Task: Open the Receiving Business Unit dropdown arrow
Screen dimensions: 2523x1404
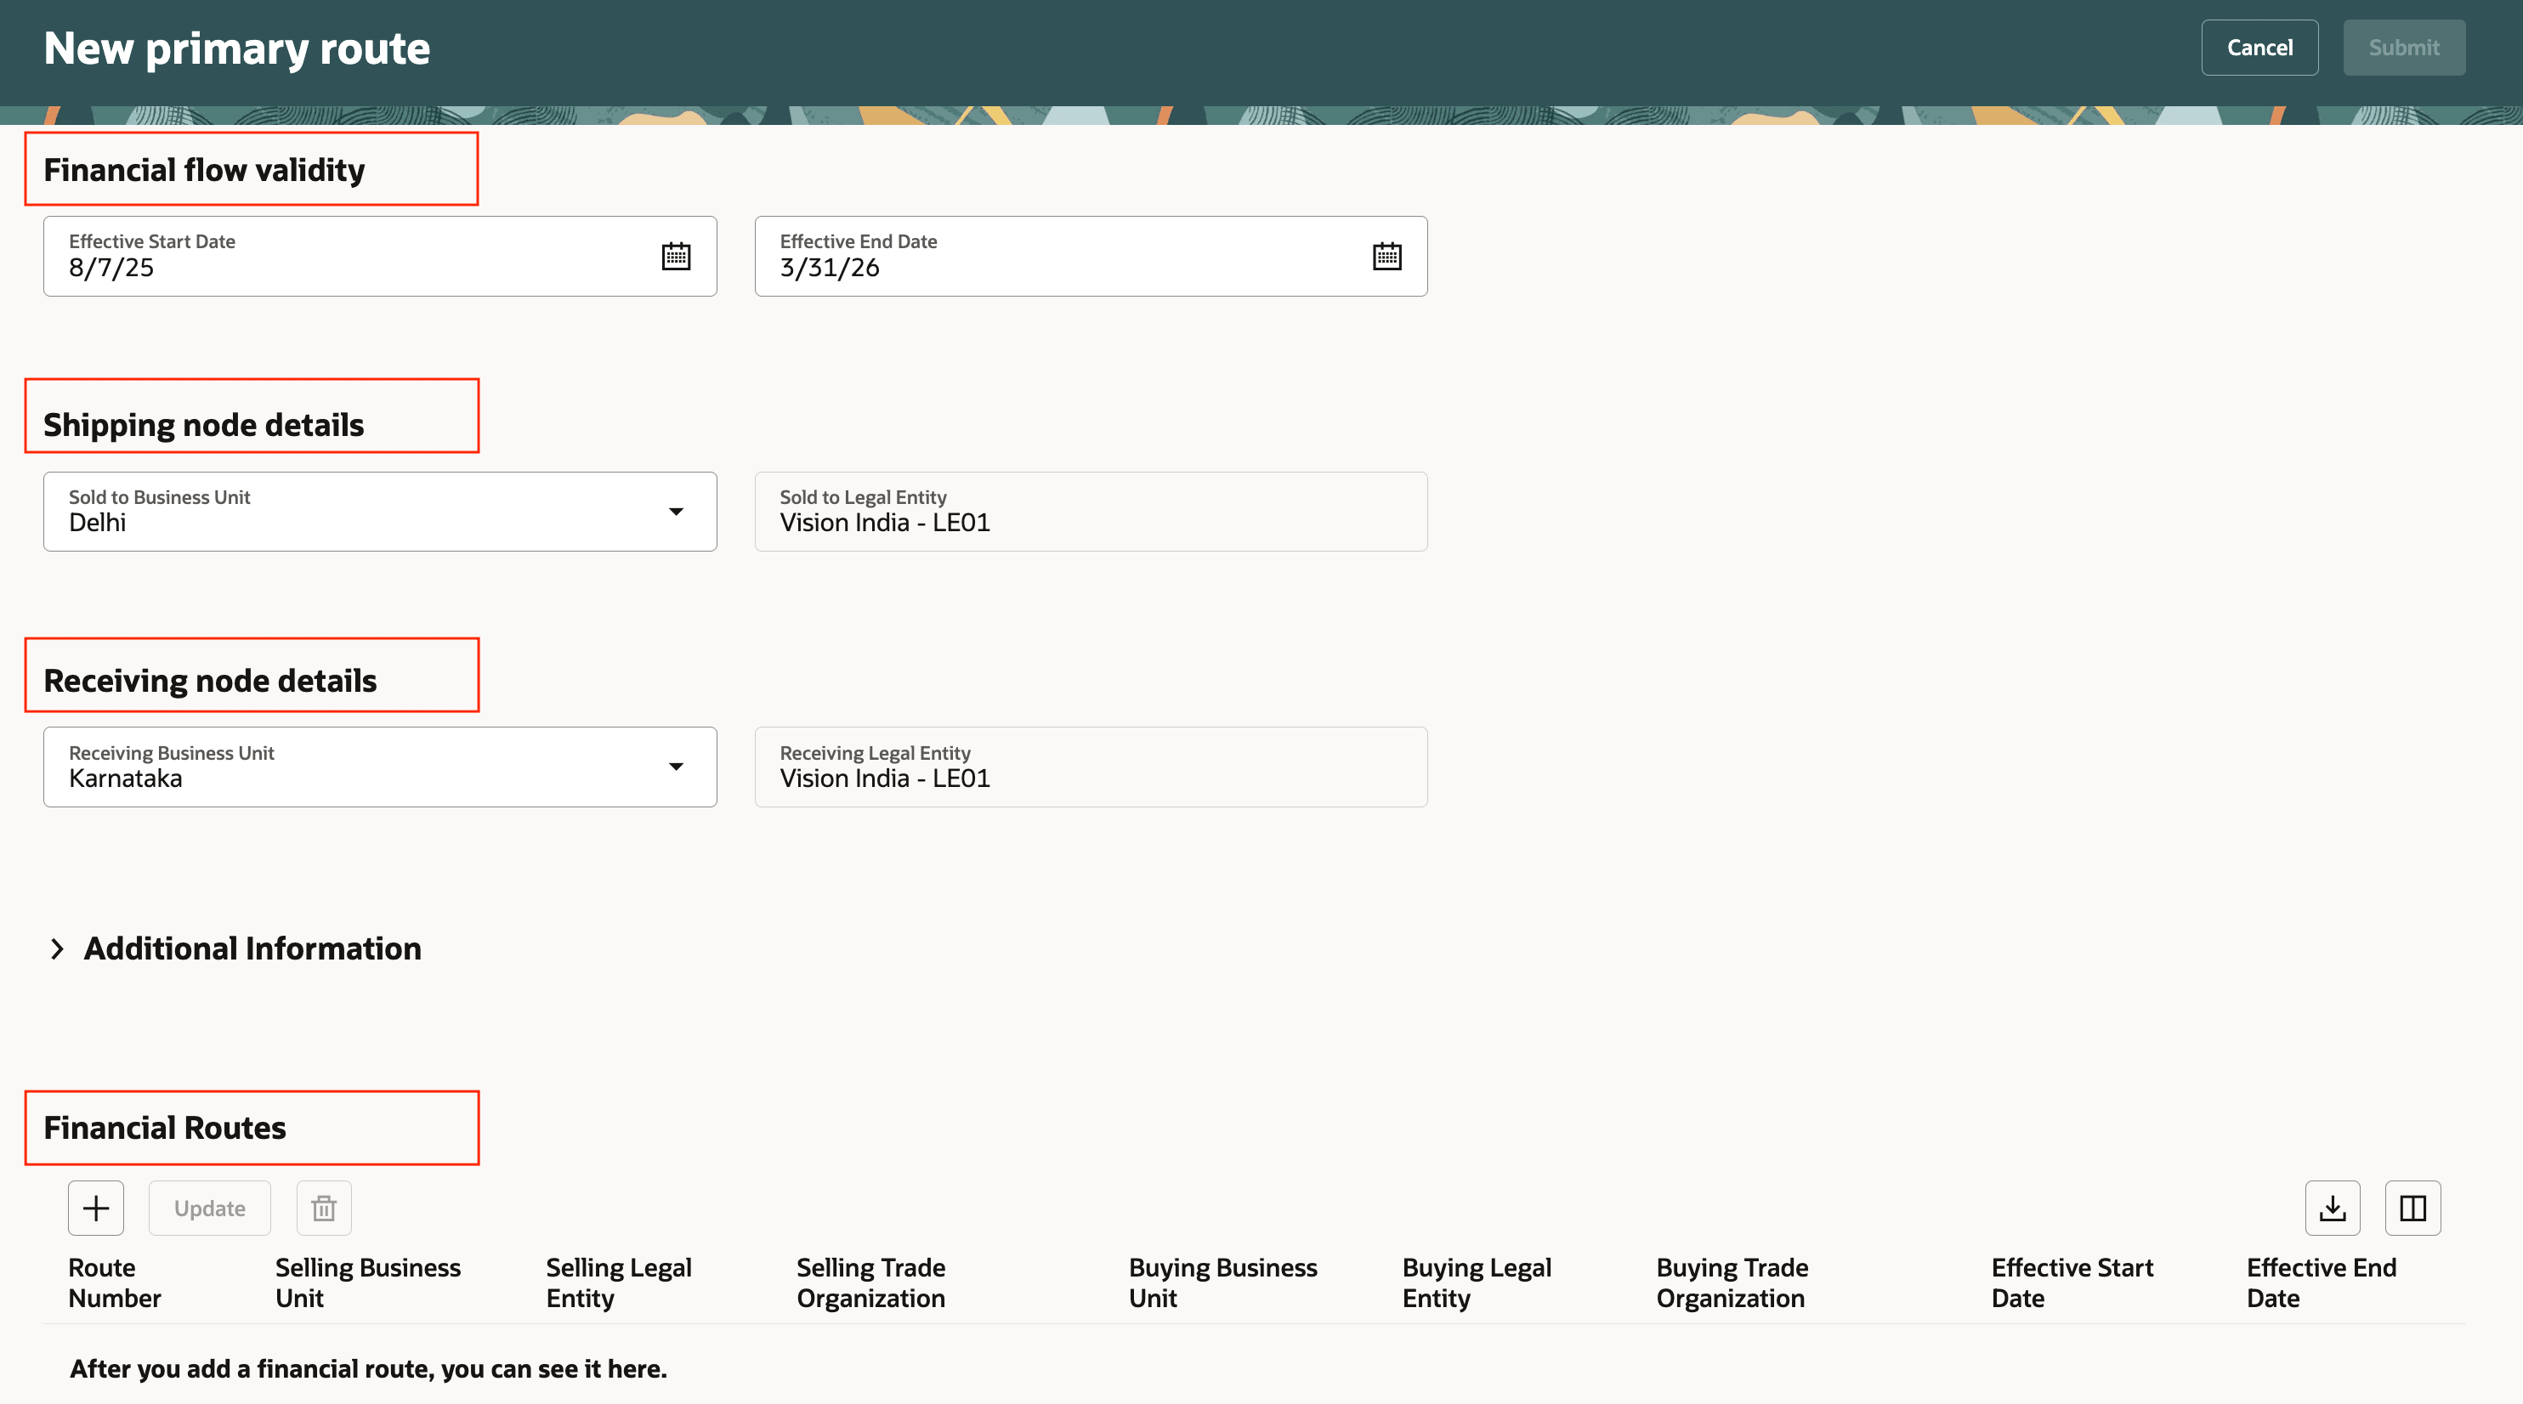Action: [x=676, y=767]
